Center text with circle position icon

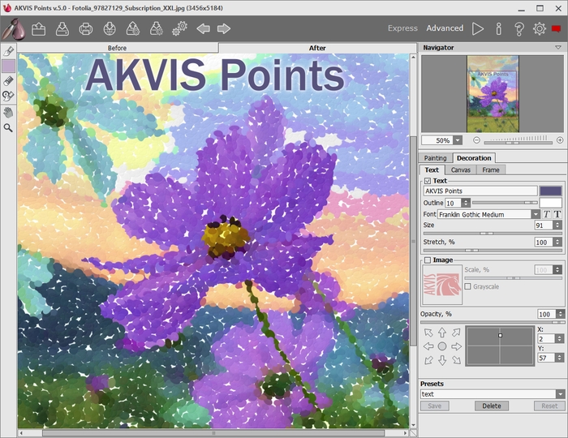442,346
